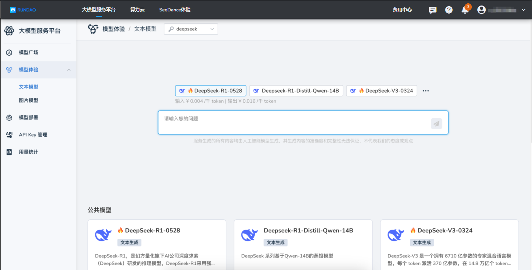
Task: Click the AI-generated content disclaimer text
Action: 303,141
